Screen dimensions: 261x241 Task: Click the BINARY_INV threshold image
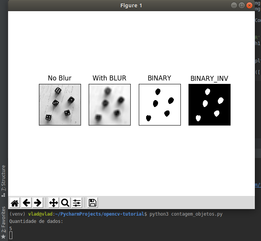click(x=210, y=105)
